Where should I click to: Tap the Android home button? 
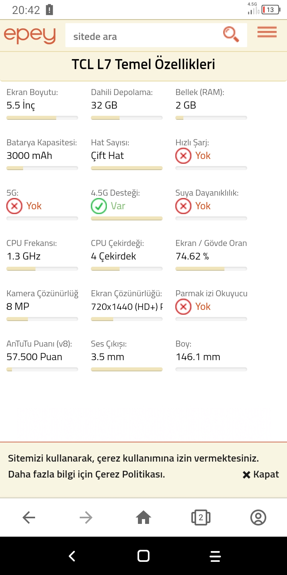click(x=143, y=556)
